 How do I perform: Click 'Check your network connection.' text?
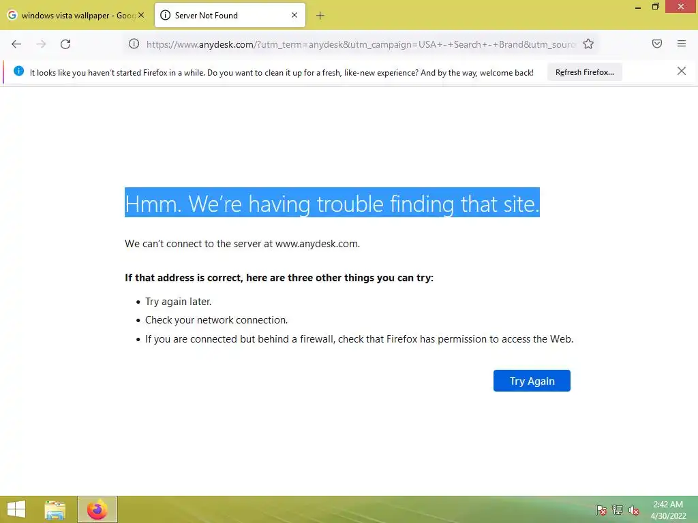(x=216, y=320)
